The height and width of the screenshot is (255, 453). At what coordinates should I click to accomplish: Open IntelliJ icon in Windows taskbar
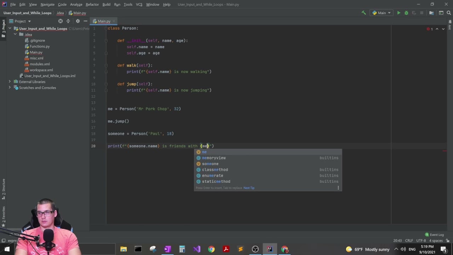pos(270,249)
